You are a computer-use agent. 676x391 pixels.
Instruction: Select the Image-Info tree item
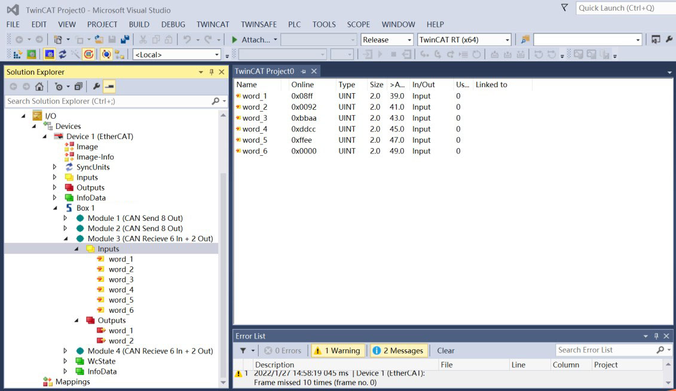95,157
